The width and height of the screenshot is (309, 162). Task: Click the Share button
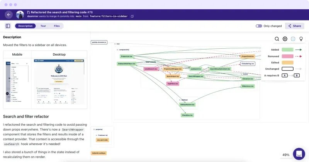tap(295, 26)
